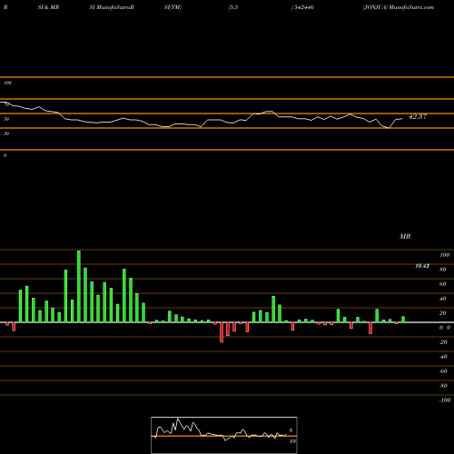This screenshot has height=454, width=454.
Task: Click the tallest green MRSI bar
Action: (79, 286)
